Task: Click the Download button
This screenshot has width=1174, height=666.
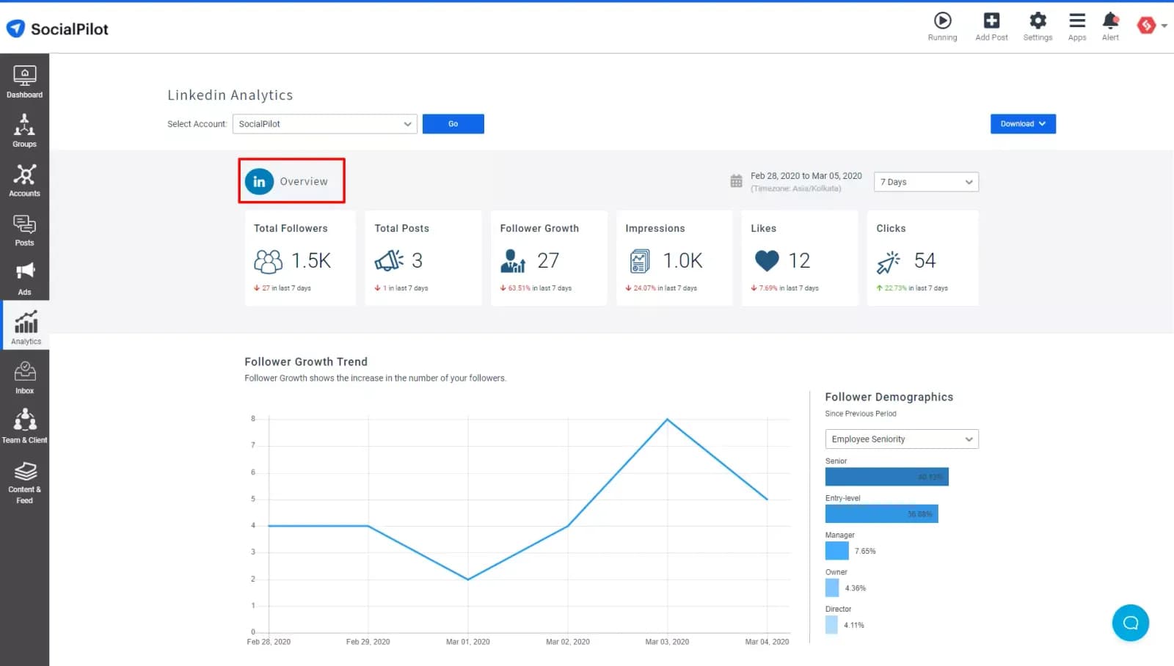Action: (1023, 124)
